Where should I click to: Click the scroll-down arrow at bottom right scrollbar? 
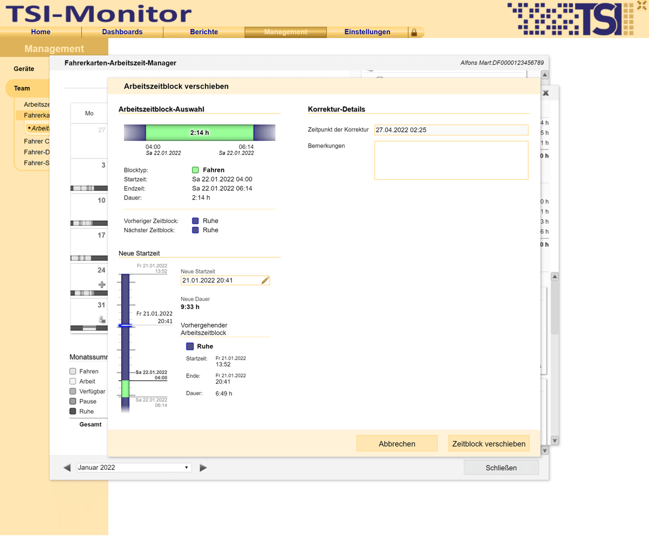point(545,450)
